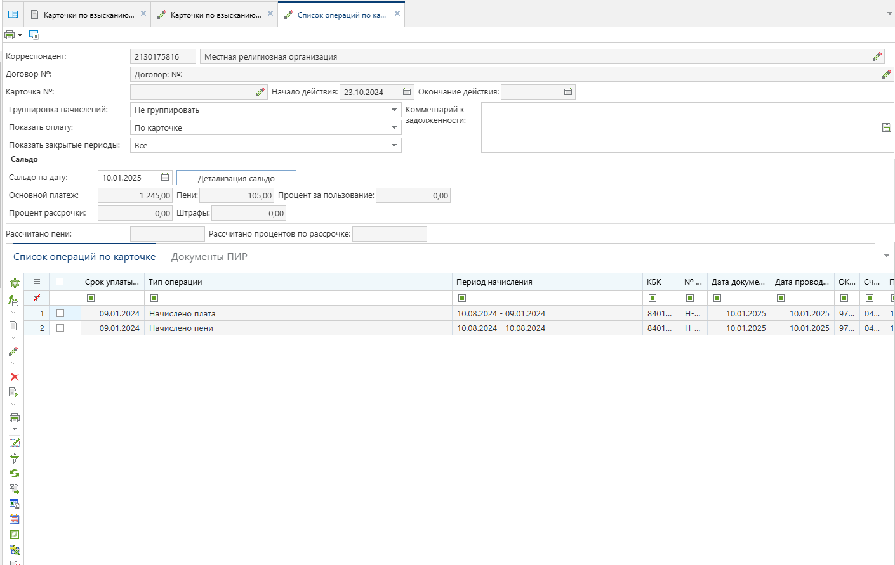Click the formula (fx) icon in the side toolbar
The height and width of the screenshot is (565, 895).
13,301
